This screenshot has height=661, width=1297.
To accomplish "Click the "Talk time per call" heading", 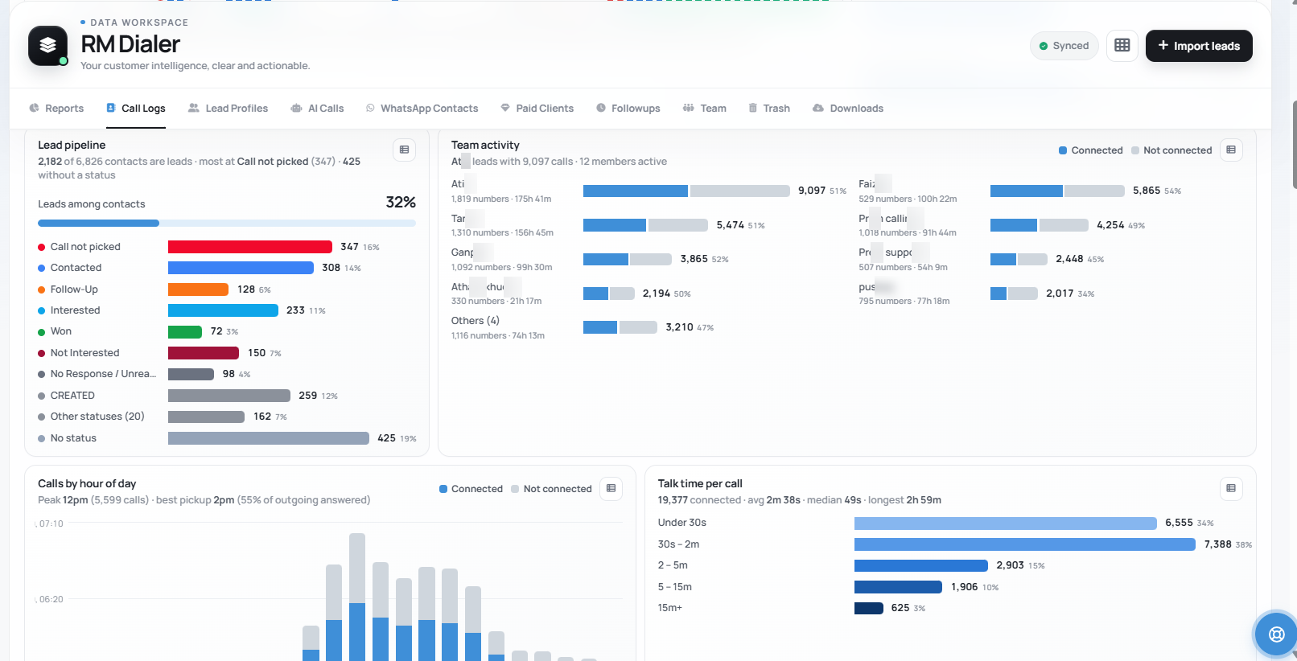I will coord(700,483).
